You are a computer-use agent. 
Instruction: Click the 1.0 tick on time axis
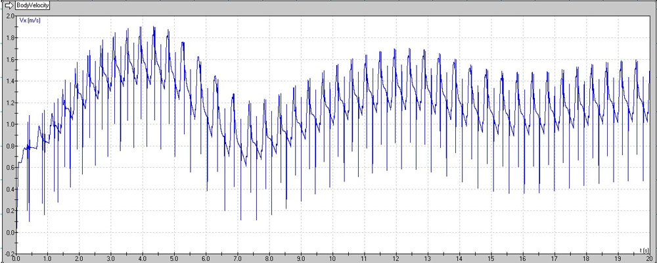47,259
